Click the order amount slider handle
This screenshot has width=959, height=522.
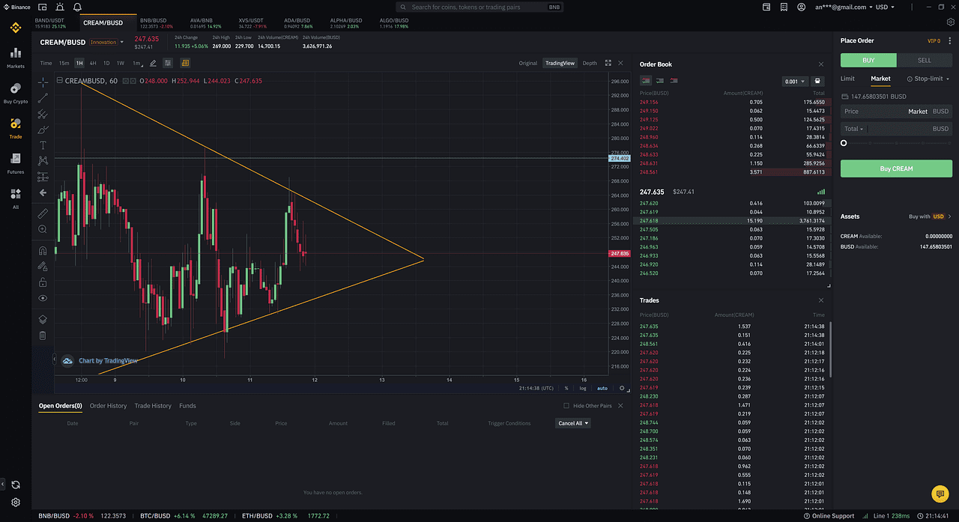[x=844, y=143]
